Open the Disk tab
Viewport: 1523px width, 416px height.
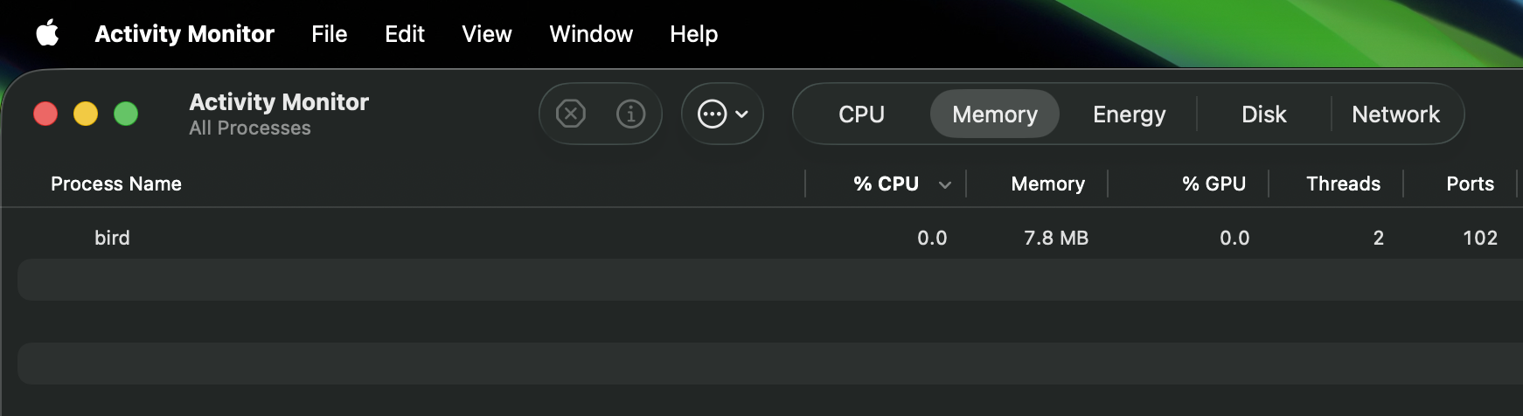pyautogui.click(x=1263, y=114)
